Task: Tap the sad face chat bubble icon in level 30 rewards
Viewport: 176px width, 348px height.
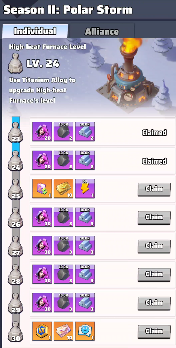Action: (85, 331)
